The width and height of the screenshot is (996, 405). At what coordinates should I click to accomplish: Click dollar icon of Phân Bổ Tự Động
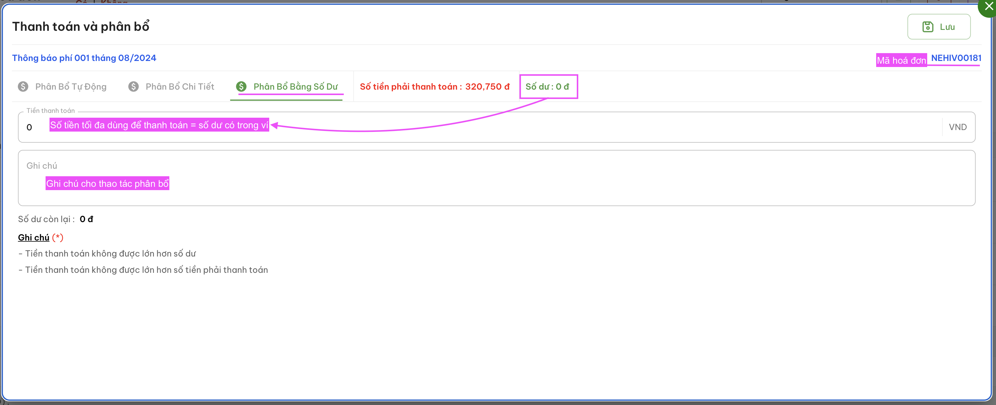point(23,87)
